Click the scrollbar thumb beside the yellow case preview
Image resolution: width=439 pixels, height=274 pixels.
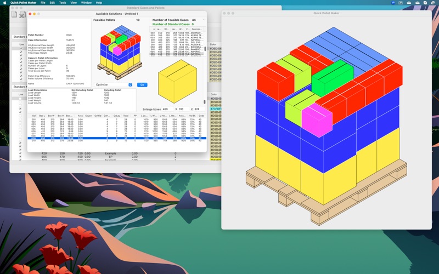coord(205,102)
